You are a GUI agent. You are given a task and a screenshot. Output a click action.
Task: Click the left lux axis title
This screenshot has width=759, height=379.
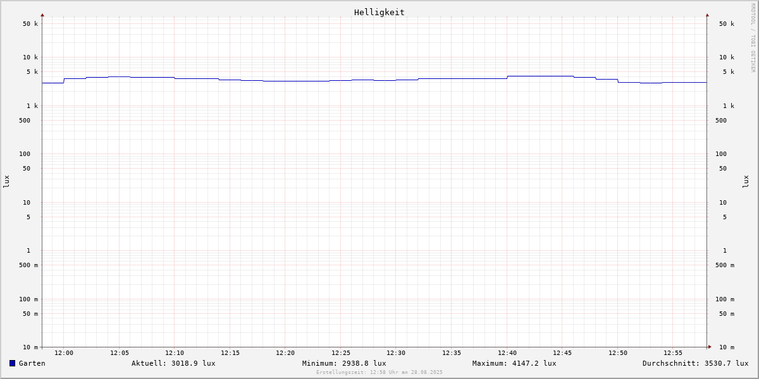6,181
